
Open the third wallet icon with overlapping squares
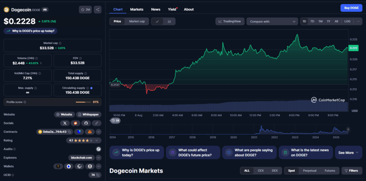pyautogui.click(x=79, y=166)
